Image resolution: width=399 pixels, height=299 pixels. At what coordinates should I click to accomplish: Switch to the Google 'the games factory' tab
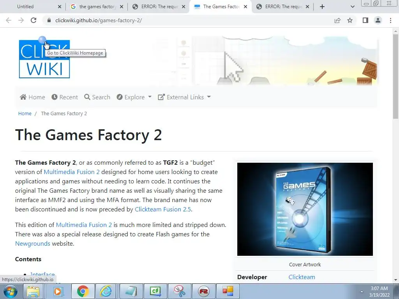[96, 7]
